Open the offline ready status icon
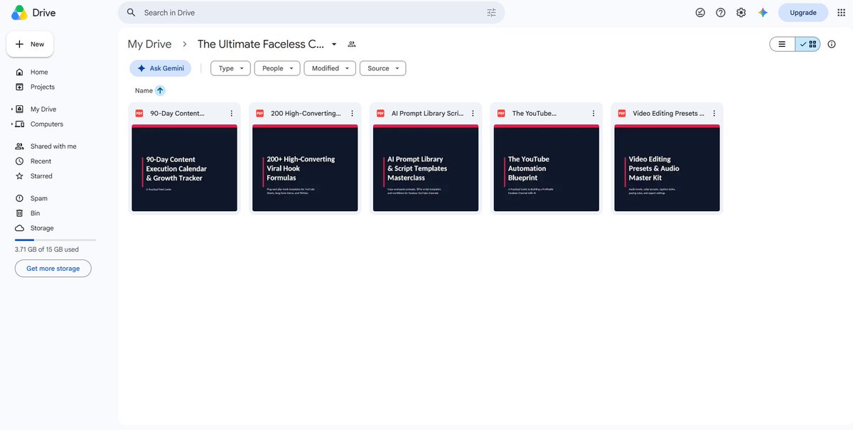Image resolution: width=853 pixels, height=430 pixels. (700, 12)
